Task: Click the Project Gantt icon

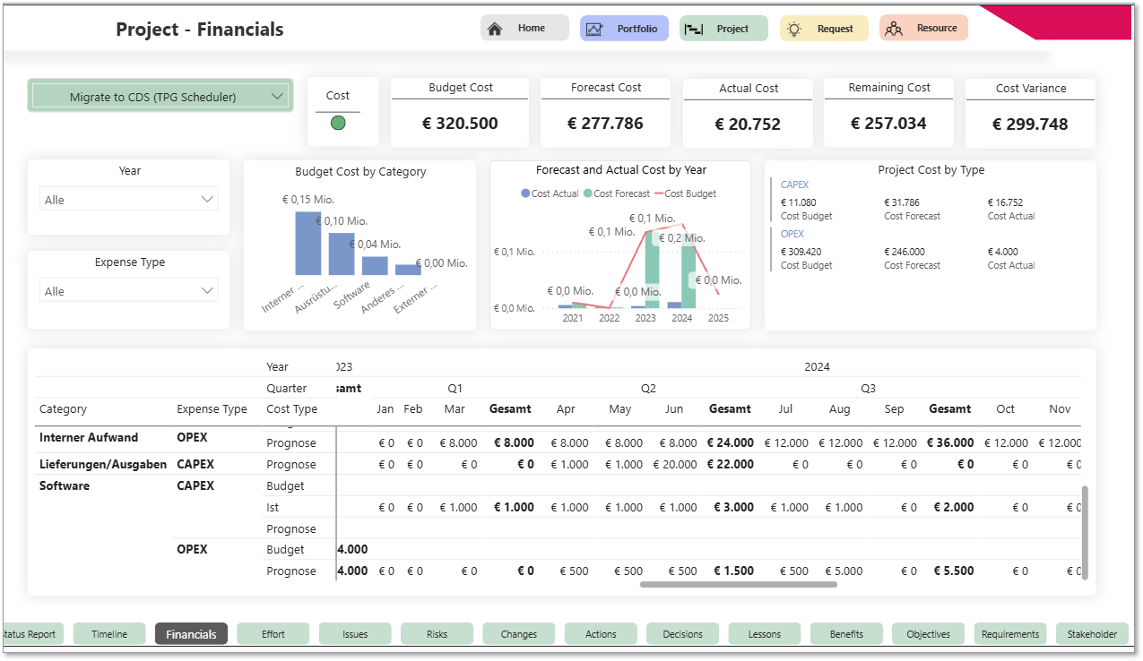Action: coord(693,29)
